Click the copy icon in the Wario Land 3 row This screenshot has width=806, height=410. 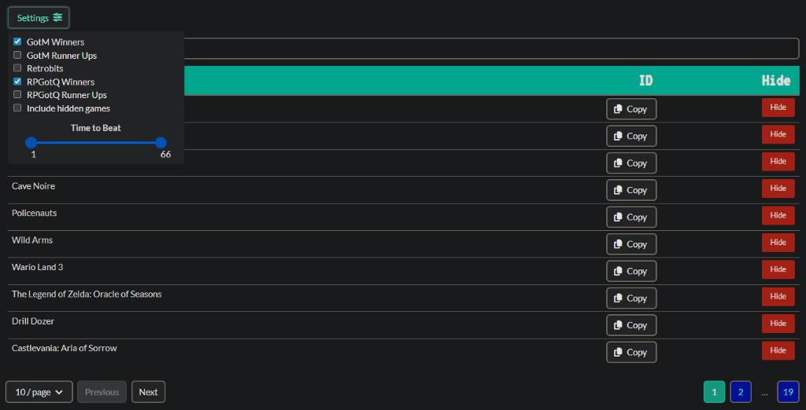[x=618, y=272]
